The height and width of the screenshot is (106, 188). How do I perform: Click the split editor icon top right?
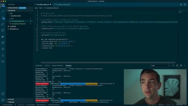(185, 4)
